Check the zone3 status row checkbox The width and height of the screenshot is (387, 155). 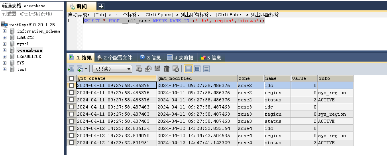[x=71, y=121]
